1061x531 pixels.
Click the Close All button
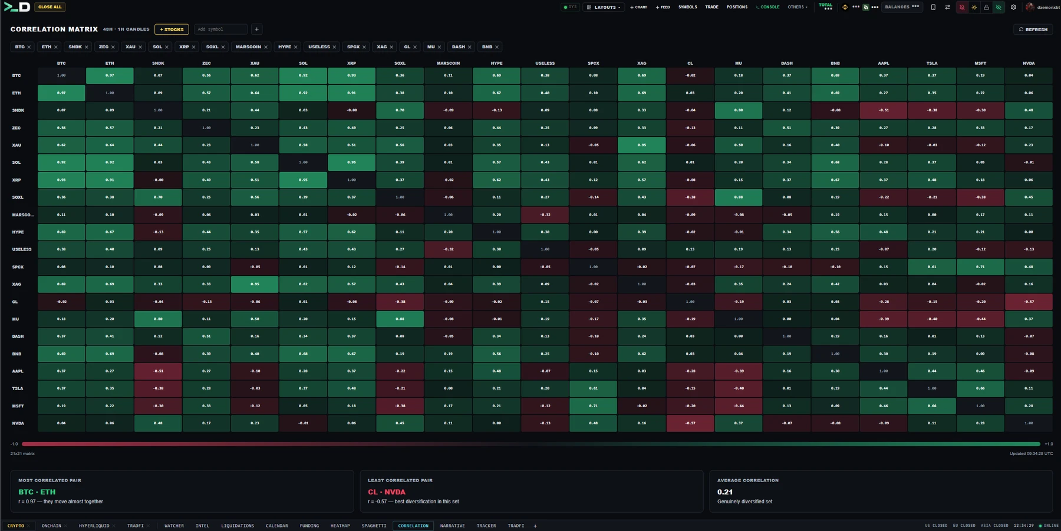point(50,7)
